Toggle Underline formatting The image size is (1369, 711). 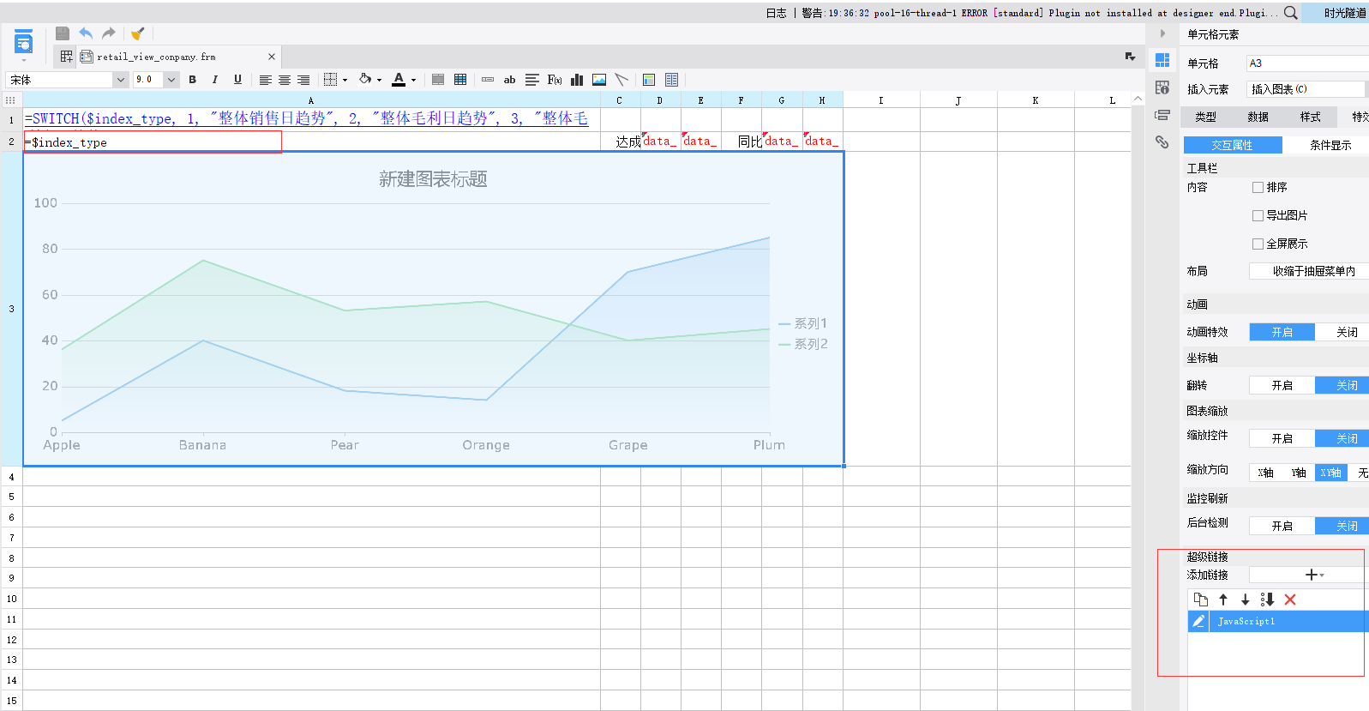click(237, 80)
